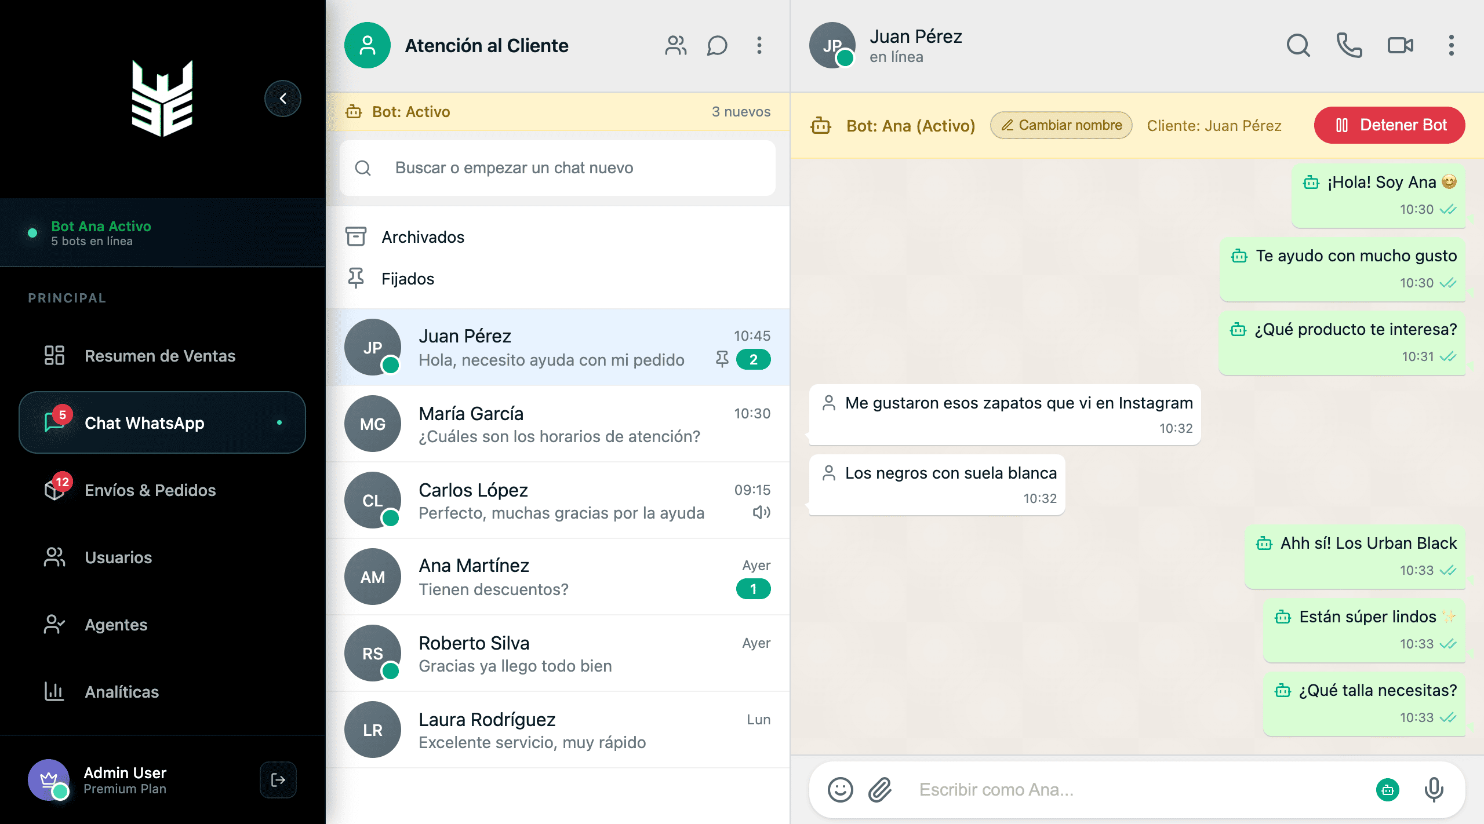Open Laura Rodríguez conversation
This screenshot has height=824, width=1484.
558,730
